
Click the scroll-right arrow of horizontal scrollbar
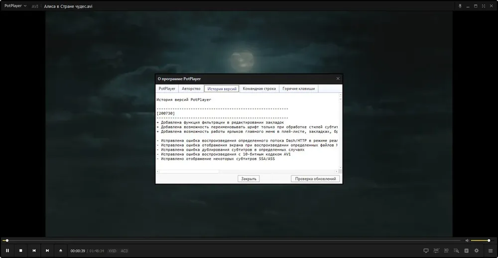tap(337, 172)
